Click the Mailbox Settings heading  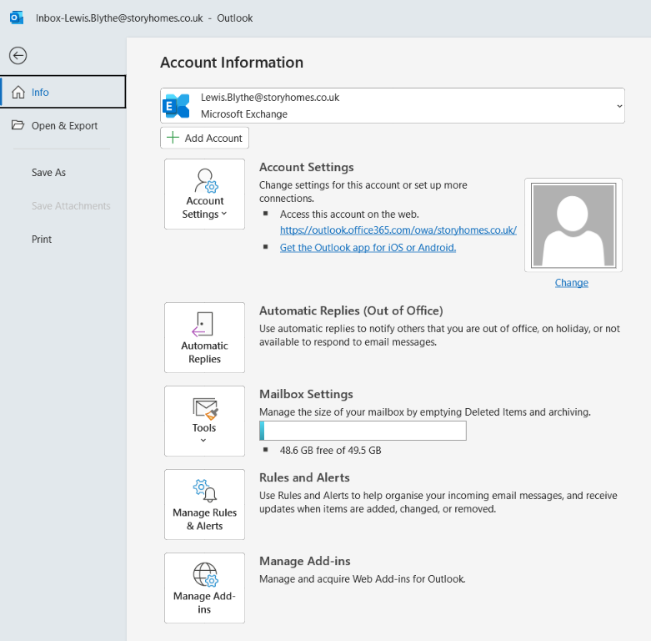pos(307,394)
